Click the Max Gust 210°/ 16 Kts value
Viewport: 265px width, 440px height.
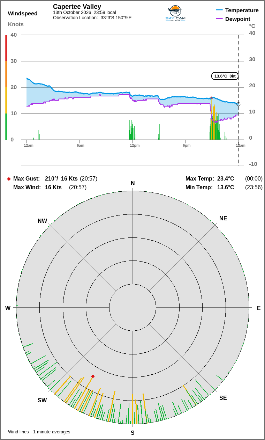(x=61, y=179)
